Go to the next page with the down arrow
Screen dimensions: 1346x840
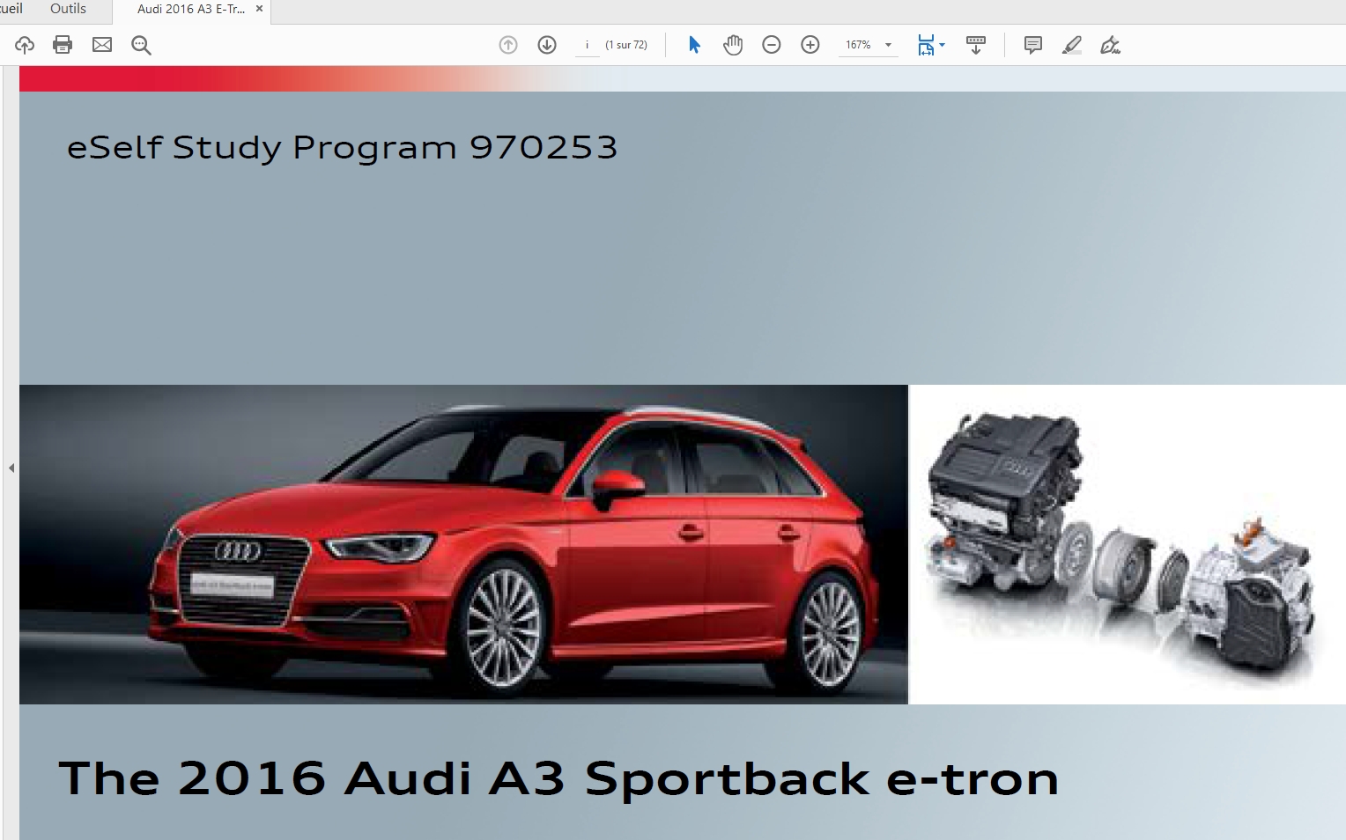(547, 45)
